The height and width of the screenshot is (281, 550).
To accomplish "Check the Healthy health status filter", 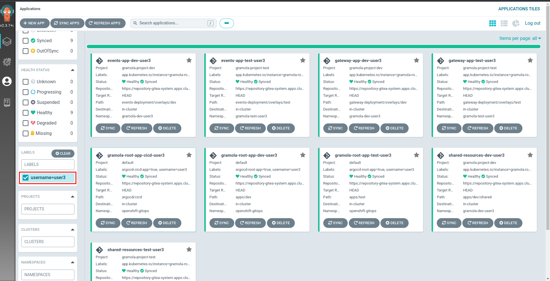I will coord(26,113).
